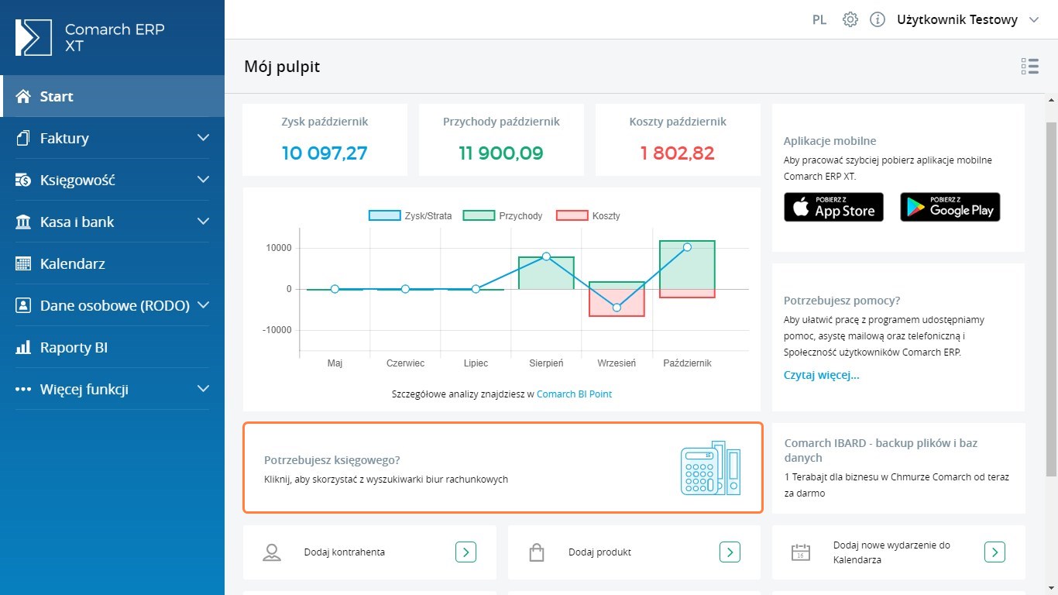Screen dimensions: 1058x595
Task: Click the Październik profit data point
Action: coord(687,247)
